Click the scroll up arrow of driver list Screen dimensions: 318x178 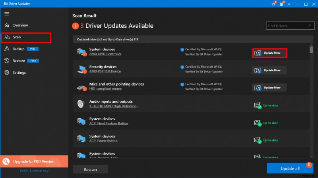[x=311, y=45]
